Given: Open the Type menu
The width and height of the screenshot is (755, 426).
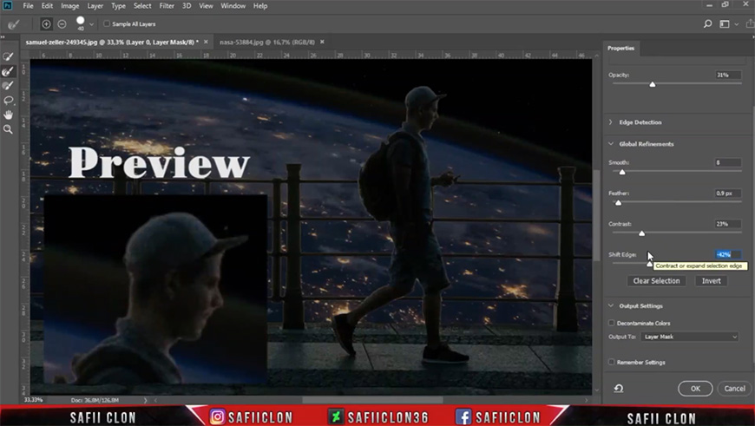Looking at the screenshot, I should (x=118, y=6).
